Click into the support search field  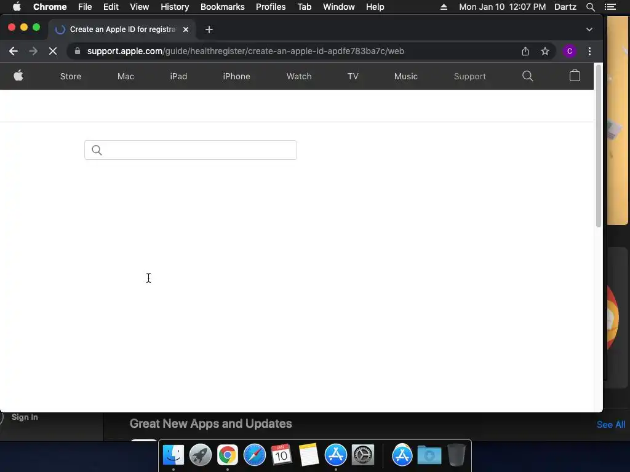click(x=191, y=150)
